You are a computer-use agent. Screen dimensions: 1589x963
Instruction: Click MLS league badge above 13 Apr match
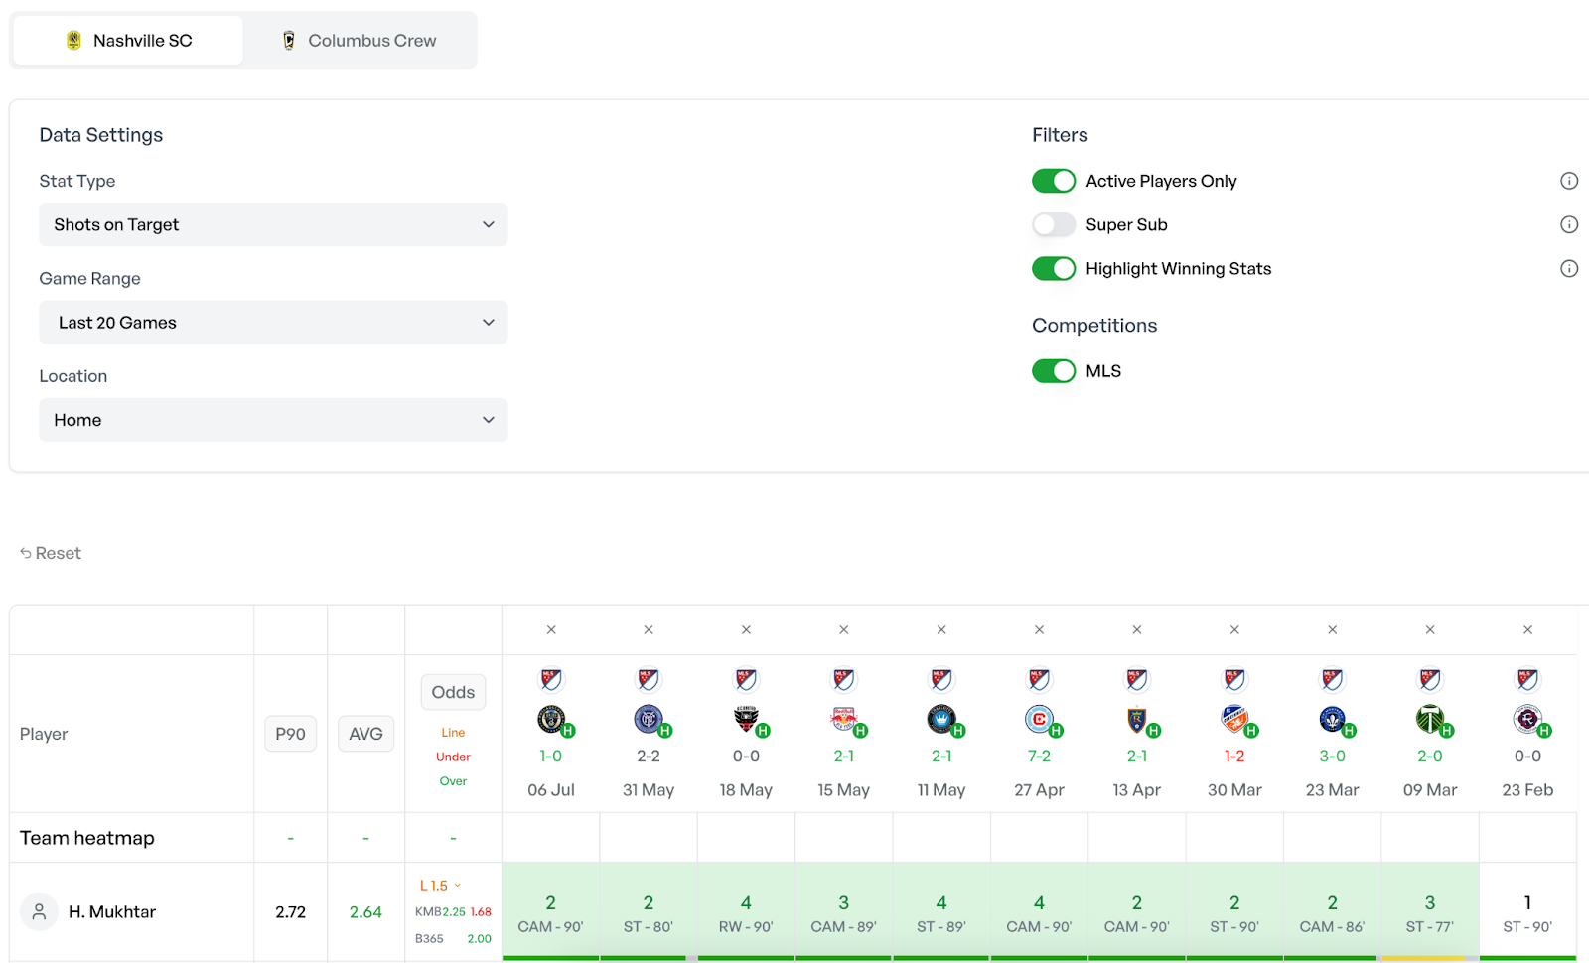click(x=1137, y=679)
